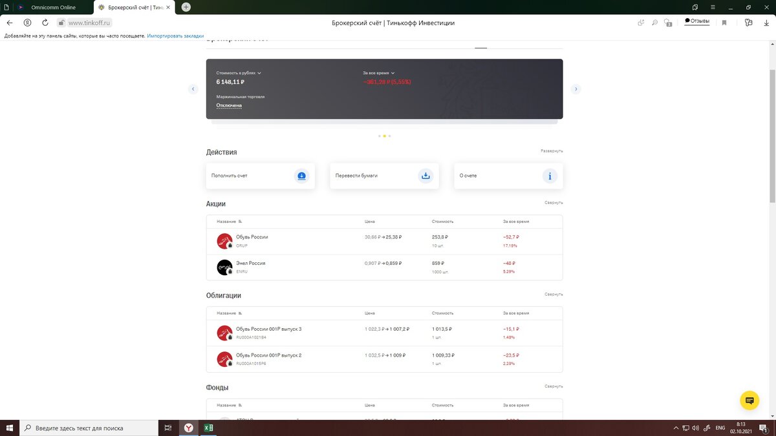
Task: Click the clock showing 8:13 in taskbar
Action: pos(741,428)
